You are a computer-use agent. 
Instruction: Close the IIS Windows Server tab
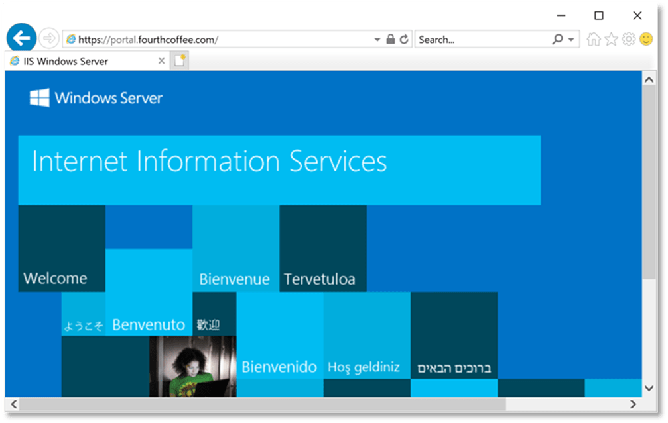[161, 61]
